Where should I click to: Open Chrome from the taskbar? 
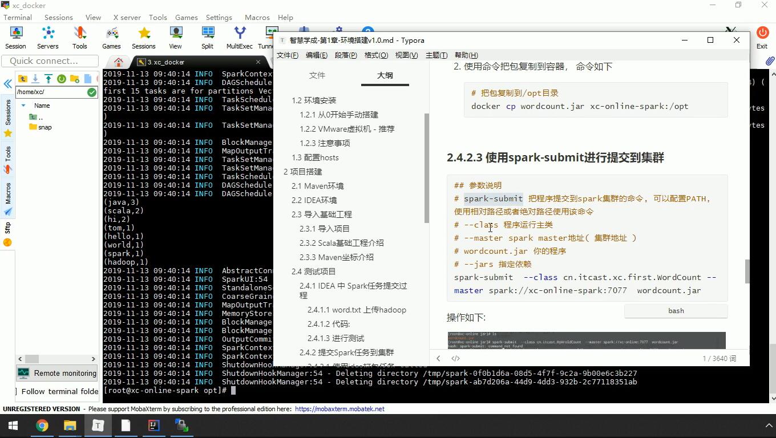42,425
